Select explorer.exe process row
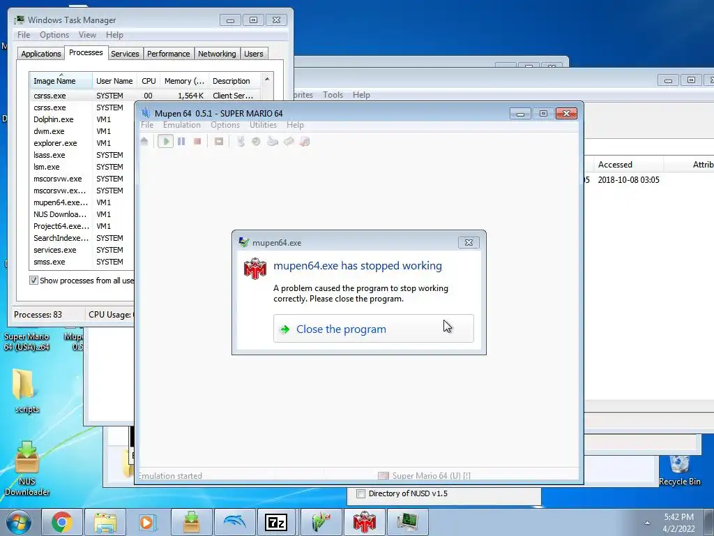The height and width of the screenshot is (536, 714). pyautogui.click(x=82, y=143)
